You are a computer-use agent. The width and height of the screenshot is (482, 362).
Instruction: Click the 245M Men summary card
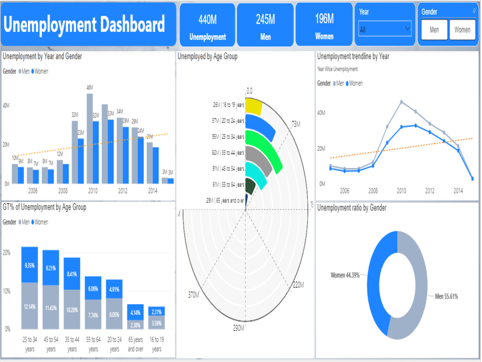coord(265,24)
